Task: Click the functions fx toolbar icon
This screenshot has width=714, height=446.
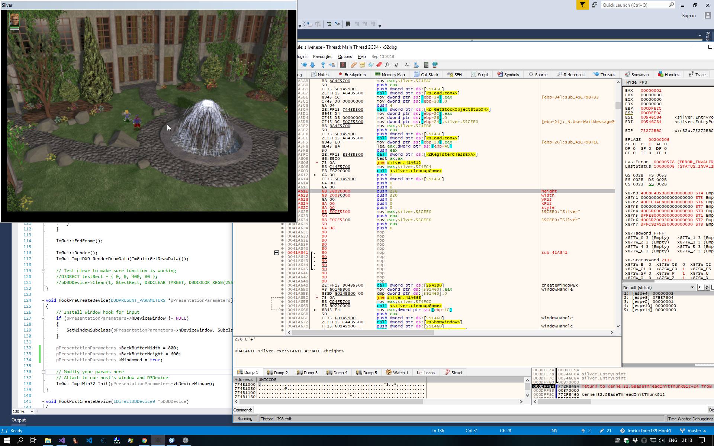Action: (387, 65)
